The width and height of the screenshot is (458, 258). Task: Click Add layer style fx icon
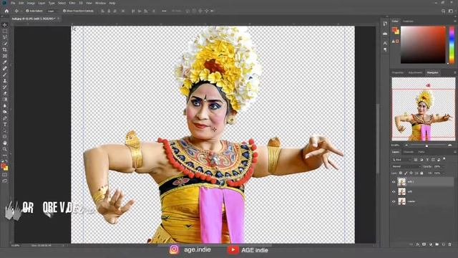click(x=418, y=244)
